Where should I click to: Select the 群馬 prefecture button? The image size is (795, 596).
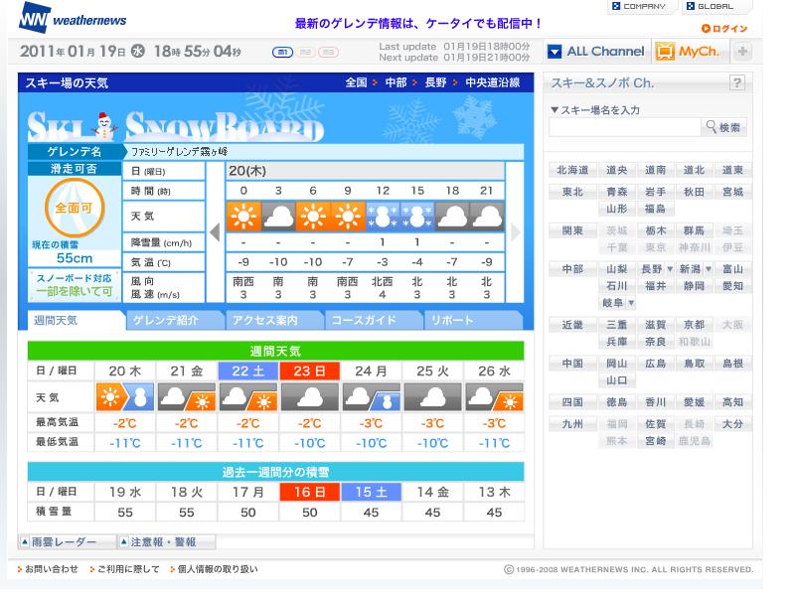[x=694, y=230]
